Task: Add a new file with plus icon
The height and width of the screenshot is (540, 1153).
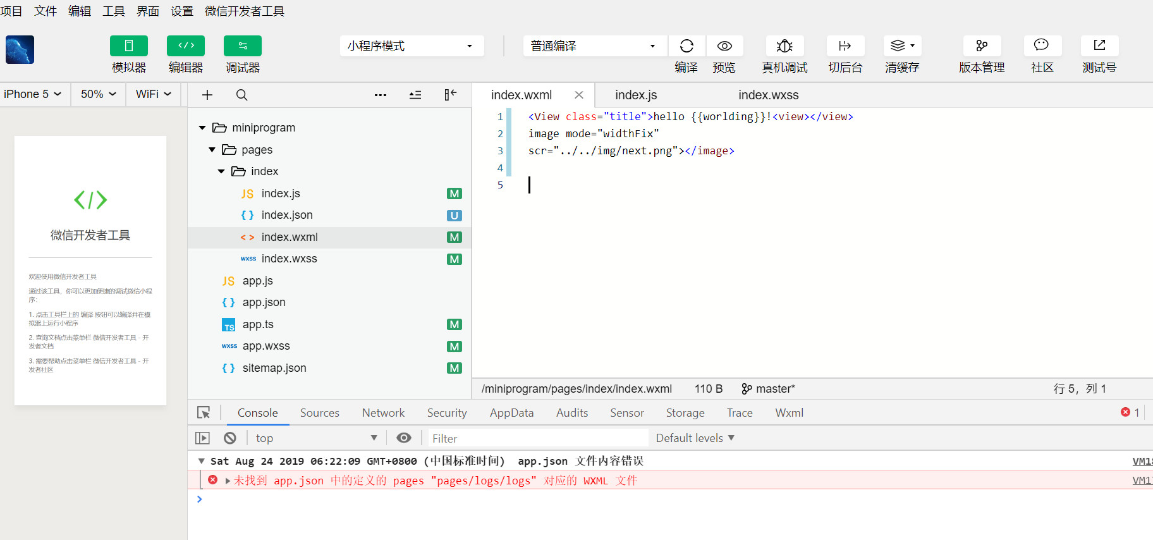Action: [x=207, y=95]
